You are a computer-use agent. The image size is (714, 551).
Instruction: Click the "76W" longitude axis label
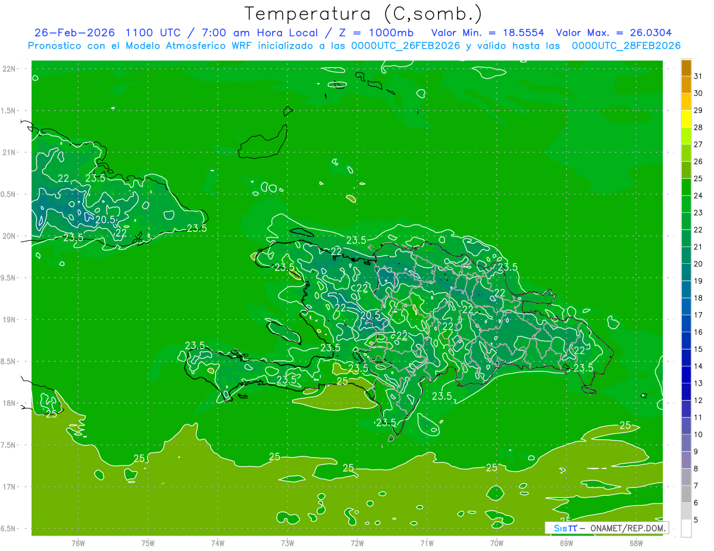point(78,543)
